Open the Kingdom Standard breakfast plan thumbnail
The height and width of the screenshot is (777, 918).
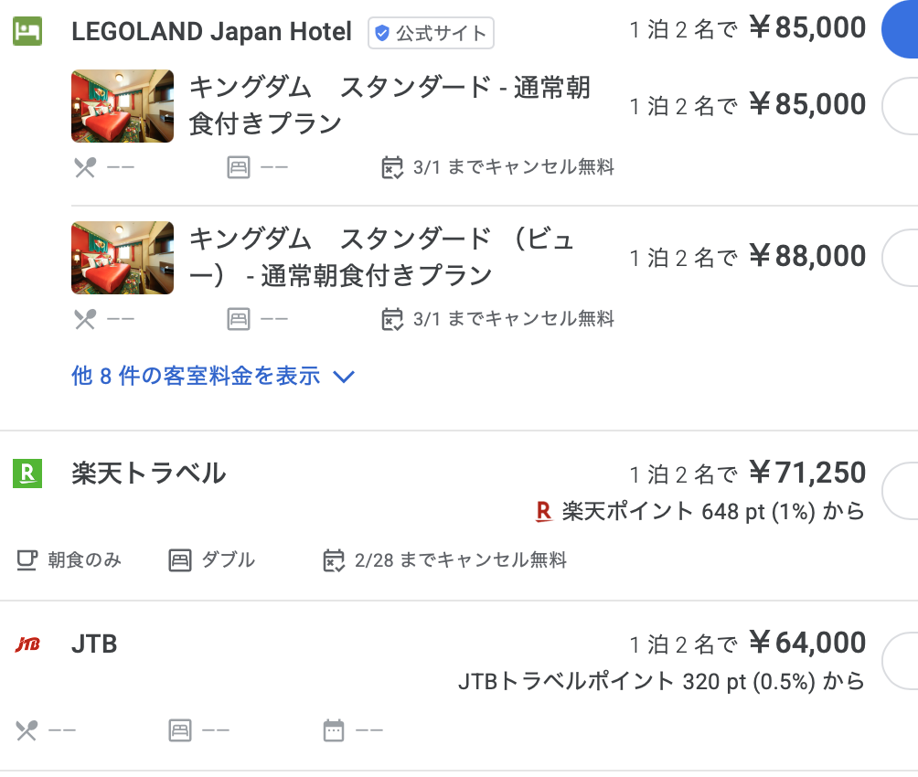click(123, 106)
